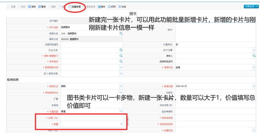Click the search icon for 教育分类
260x133 pixels.
pos(121,33)
